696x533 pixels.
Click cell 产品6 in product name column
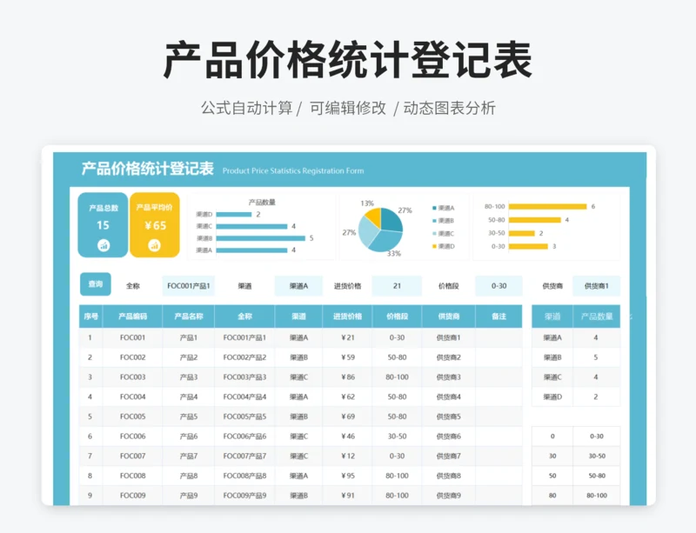pos(188,436)
